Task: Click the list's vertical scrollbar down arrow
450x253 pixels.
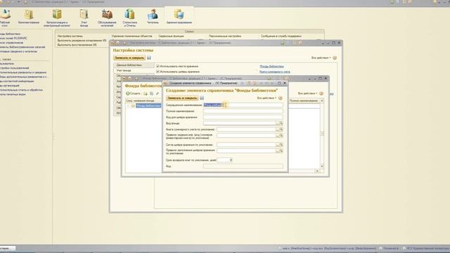Action: point(322,167)
